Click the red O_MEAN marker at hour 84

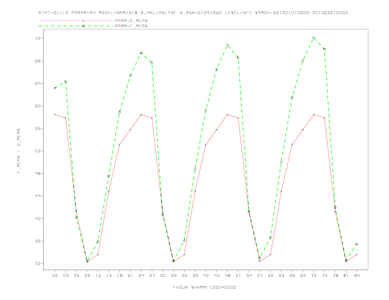(357, 254)
